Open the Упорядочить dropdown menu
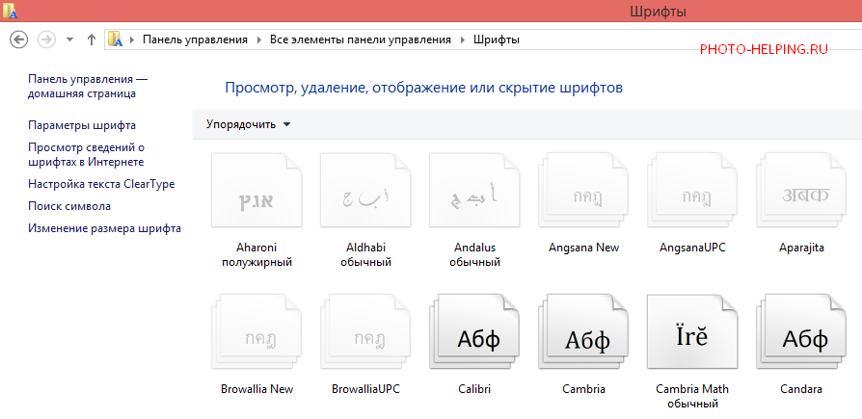 [x=248, y=124]
